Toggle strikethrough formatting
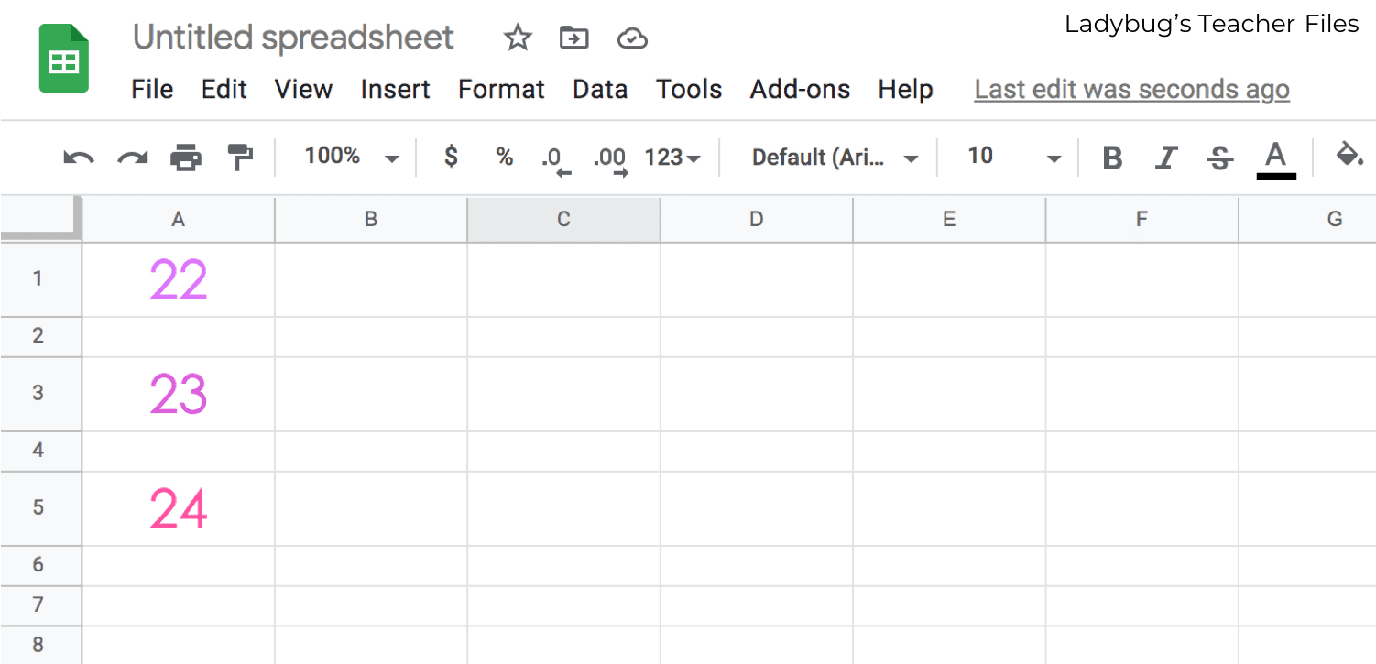 click(1219, 158)
